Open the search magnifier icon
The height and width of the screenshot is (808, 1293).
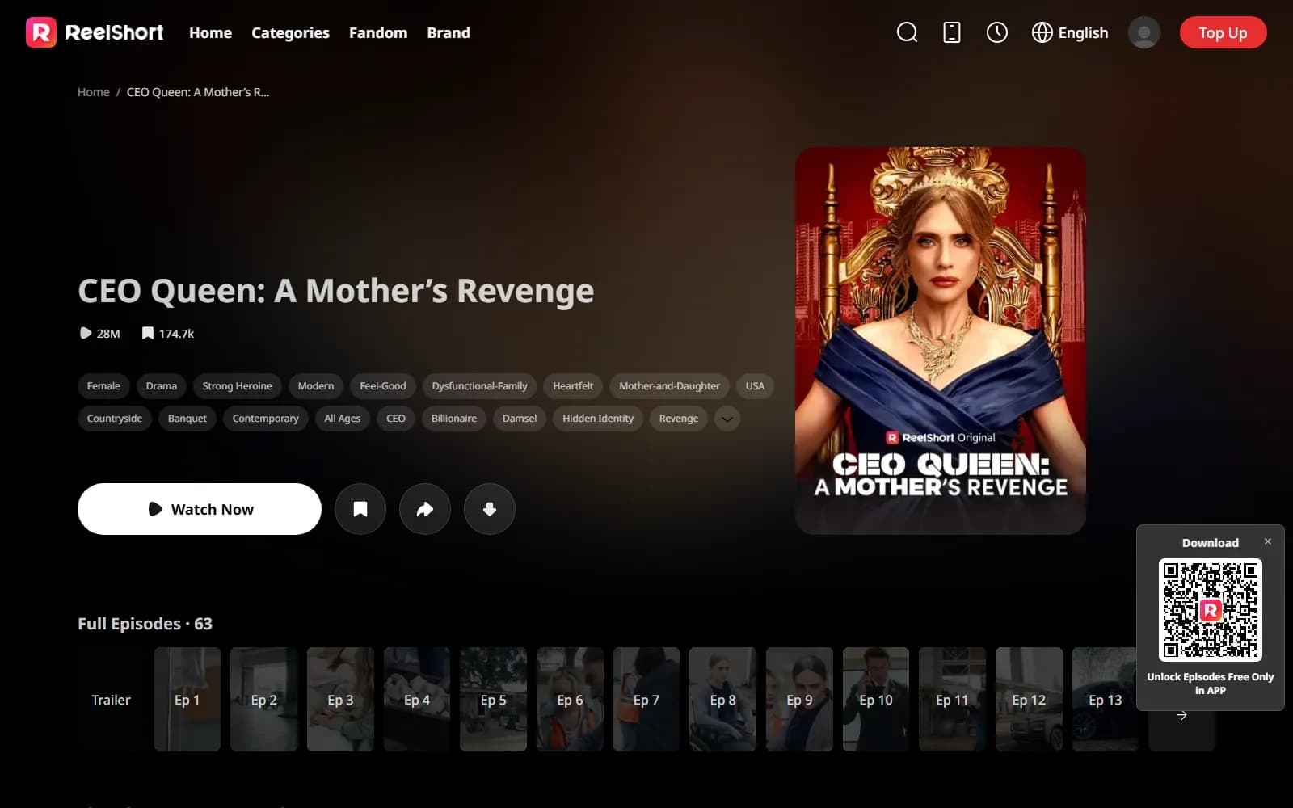pyautogui.click(x=907, y=32)
